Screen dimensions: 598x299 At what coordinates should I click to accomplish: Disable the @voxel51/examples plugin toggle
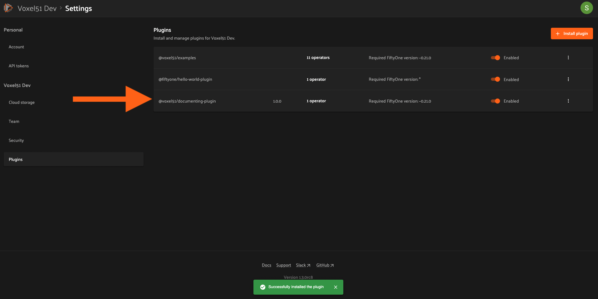point(495,58)
